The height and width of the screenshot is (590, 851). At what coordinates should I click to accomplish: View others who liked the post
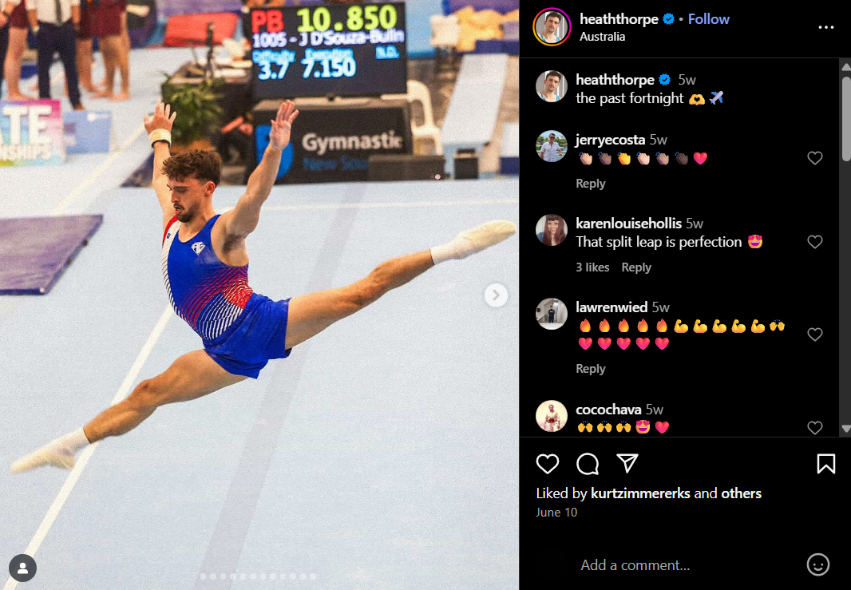pos(741,493)
